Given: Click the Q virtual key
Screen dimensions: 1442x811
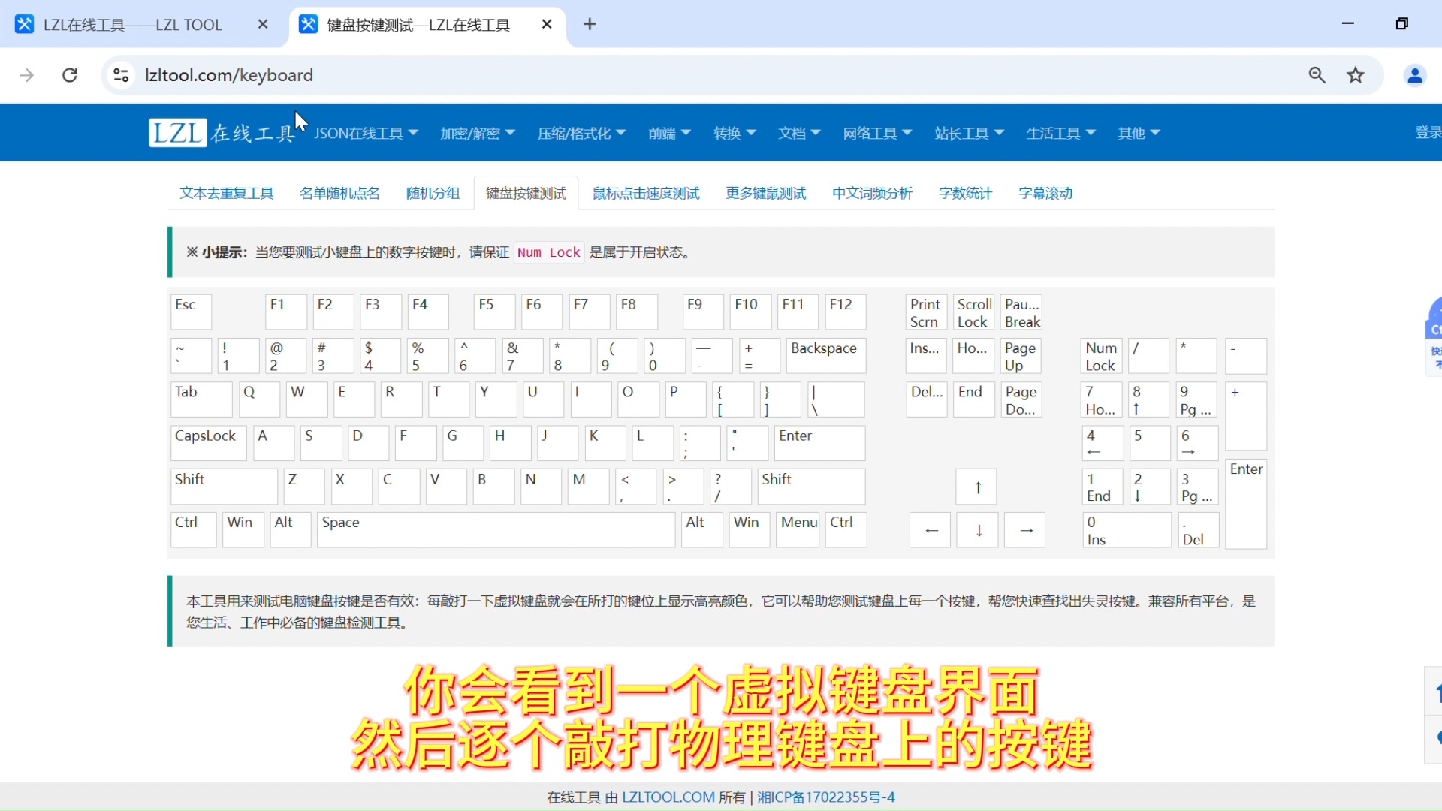Looking at the screenshot, I should [x=260, y=399].
